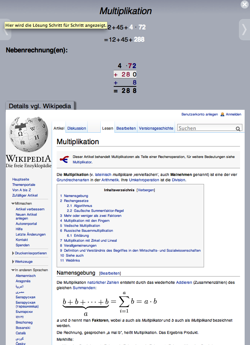The width and height of the screenshot is (250, 345).
Task: Follow the lateinisch link
Action: click(x=103, y=175)
